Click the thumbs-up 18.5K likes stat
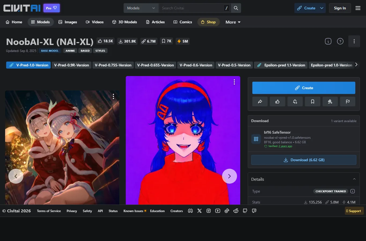 105,41
